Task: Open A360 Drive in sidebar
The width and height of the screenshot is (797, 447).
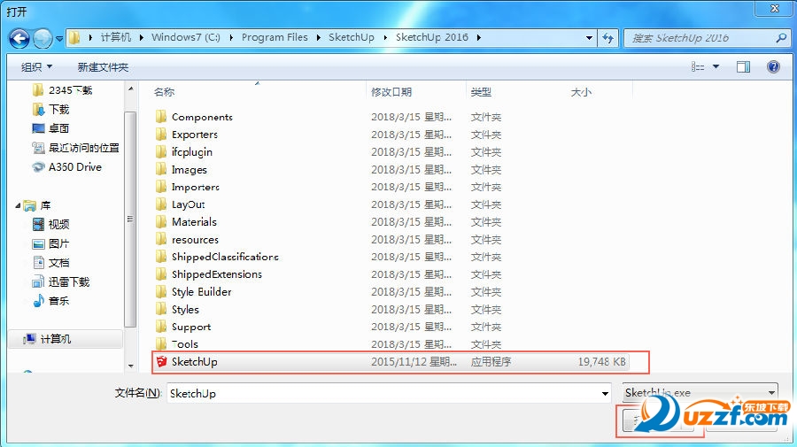Action: 74,166
